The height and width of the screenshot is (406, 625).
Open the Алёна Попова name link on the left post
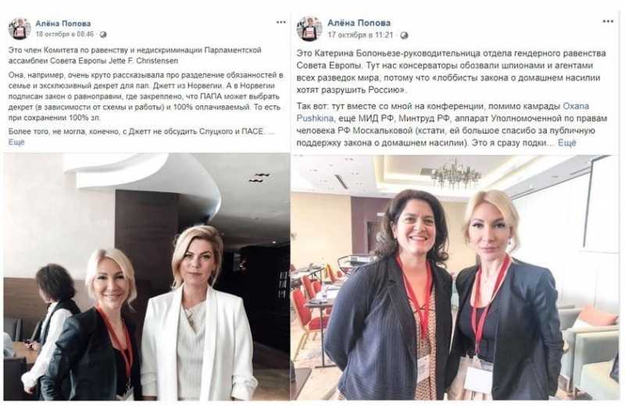click(63, 23)
